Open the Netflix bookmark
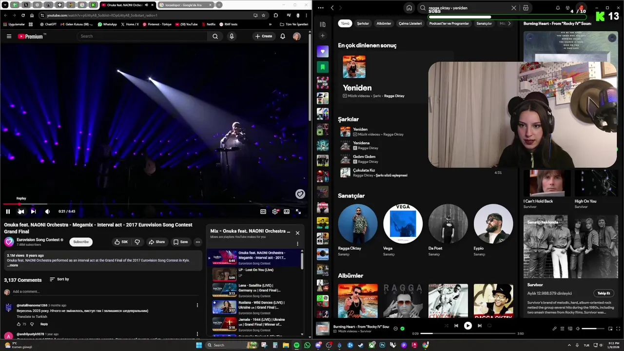The height and width of the screenshot is (351, 624). (x=208, y=24)
